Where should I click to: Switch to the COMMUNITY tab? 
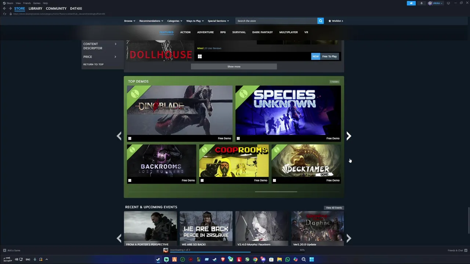[56, 8]
